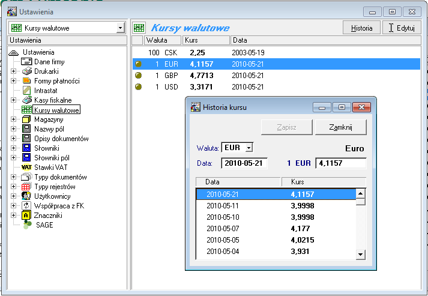Select Znaczniki tree item
This screenshot has width=428, height=296.
pyautogui.click(x=48, y=216)
